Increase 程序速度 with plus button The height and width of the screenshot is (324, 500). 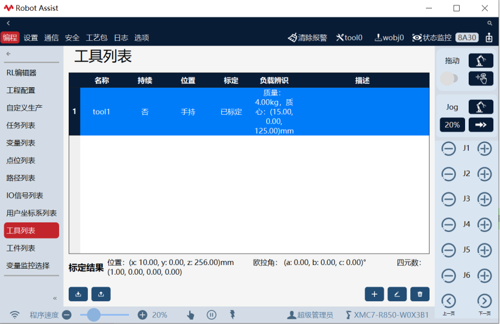142,315
